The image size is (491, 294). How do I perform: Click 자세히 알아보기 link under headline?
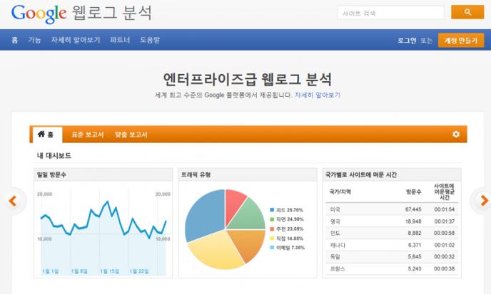coord(318,95)
